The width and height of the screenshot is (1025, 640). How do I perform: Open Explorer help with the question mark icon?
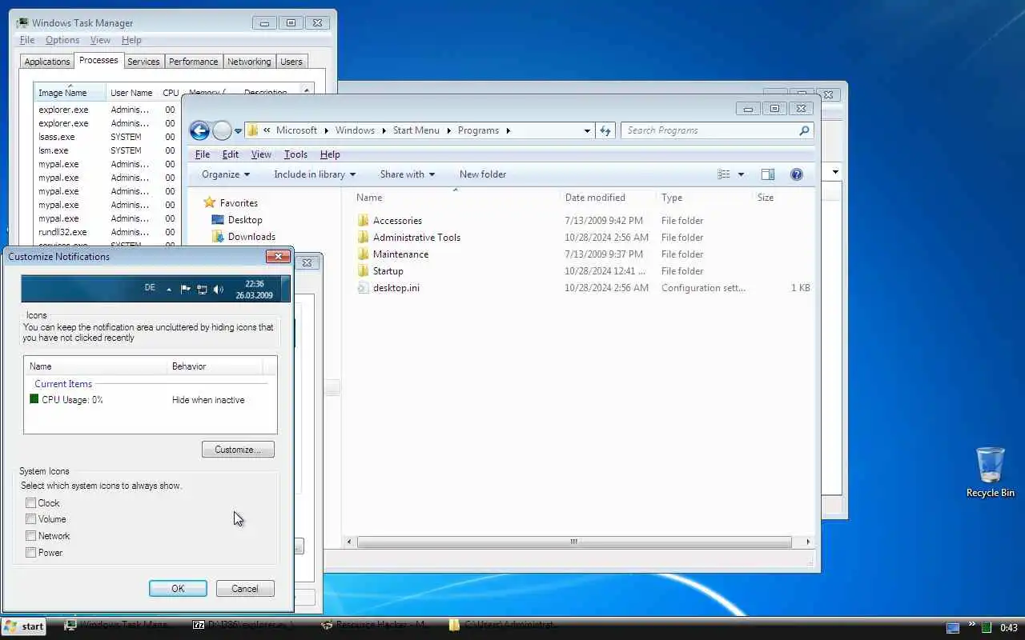point(796,174)
